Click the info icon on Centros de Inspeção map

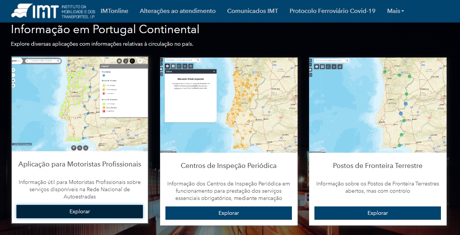coord(167,66)
